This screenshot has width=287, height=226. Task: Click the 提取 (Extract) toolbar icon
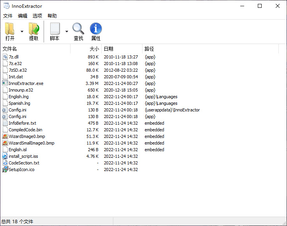34,29
